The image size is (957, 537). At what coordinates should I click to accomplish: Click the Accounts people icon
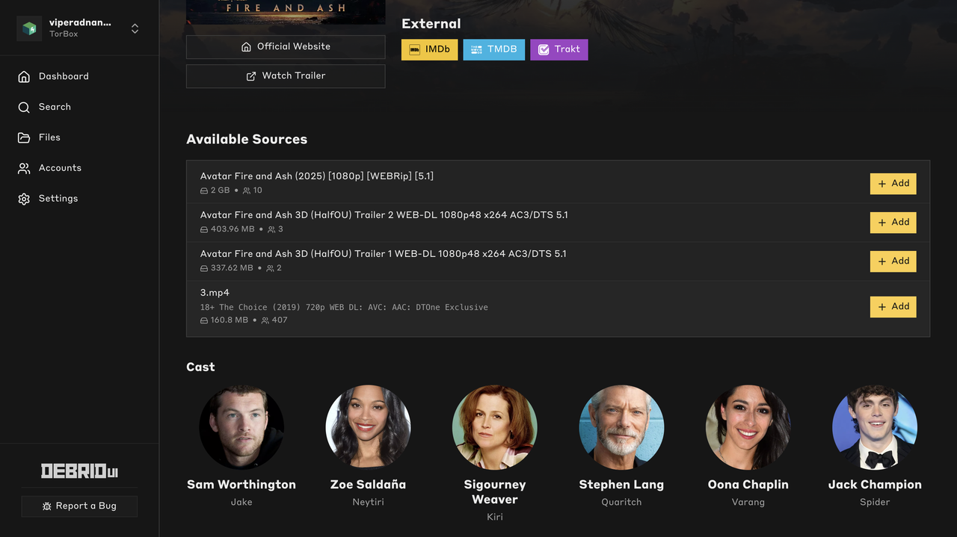point(24,168)
